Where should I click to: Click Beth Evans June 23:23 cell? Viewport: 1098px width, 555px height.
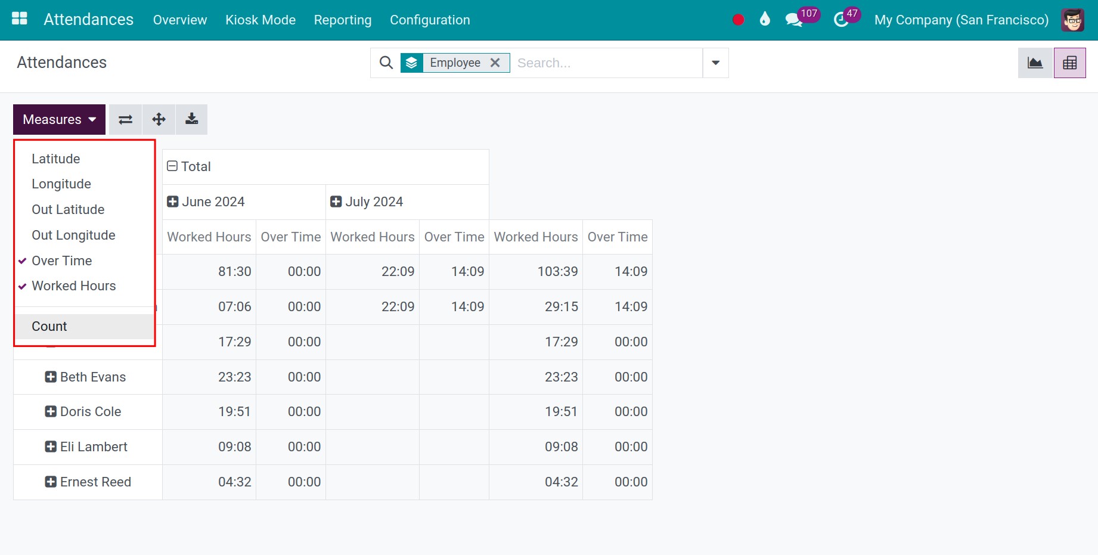tap(209, 377)
